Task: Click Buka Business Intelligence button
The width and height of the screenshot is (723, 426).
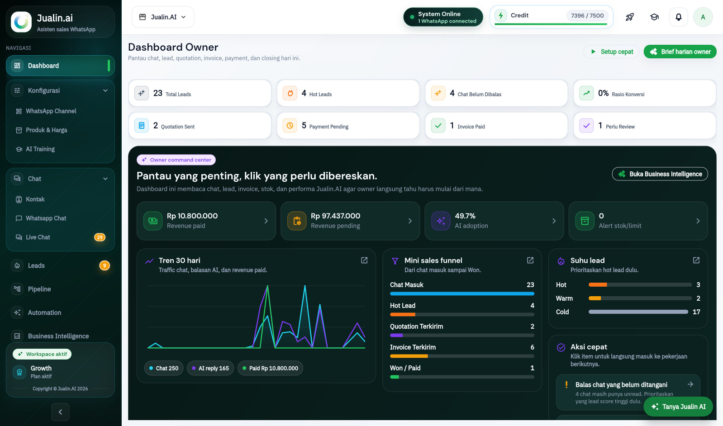Action: click(x=660, y=174)
